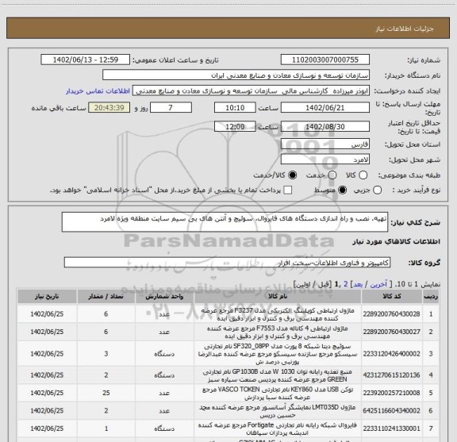This screenshot has height=442, width=457.
Task: Click the SF320_08PP Cisco switch item name
Action: [278, 354]
